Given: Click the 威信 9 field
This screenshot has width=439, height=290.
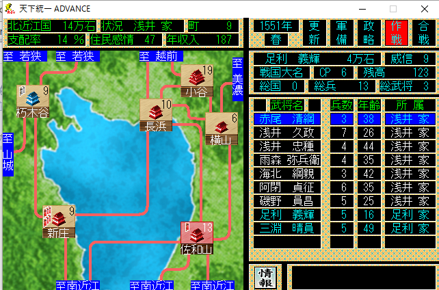Looking at the screenshot, I should (x=410, y=59).
